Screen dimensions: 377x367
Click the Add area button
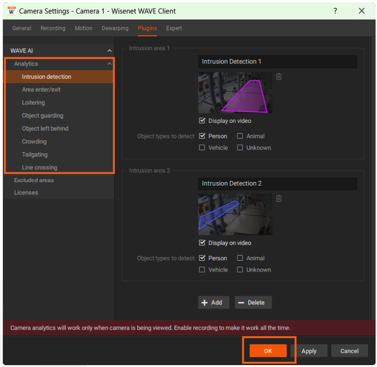click(213, 302)
